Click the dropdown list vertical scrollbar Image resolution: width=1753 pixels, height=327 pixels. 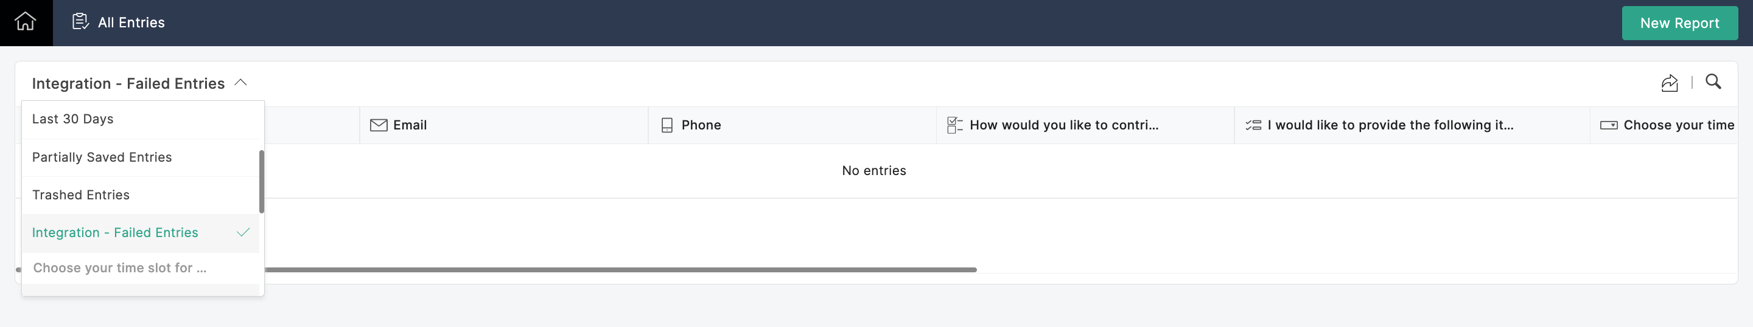261,181
